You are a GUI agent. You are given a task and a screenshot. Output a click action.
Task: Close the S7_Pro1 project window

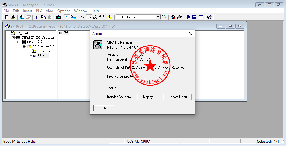coord(240,26)
